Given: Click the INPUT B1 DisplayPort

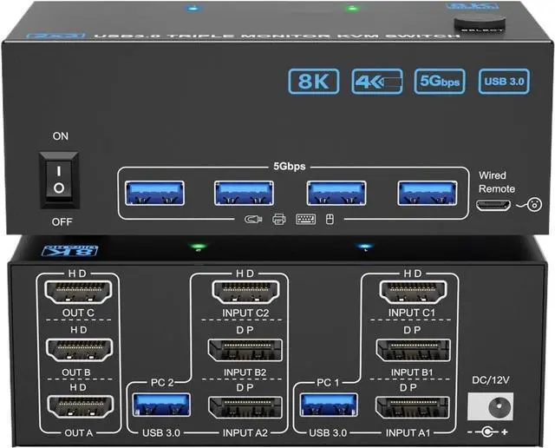Looking at the screenshot, I should tap(413, 350).
